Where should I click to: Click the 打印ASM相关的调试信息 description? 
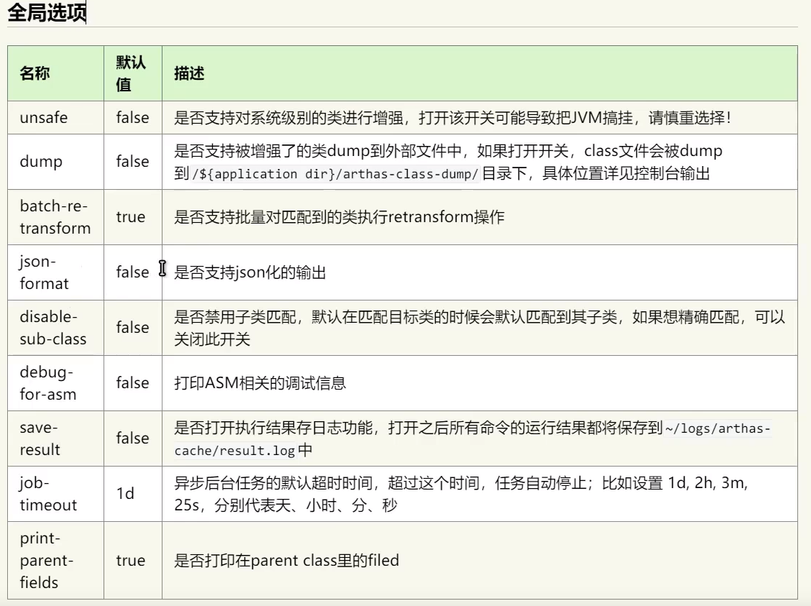[x=260, y=383]
